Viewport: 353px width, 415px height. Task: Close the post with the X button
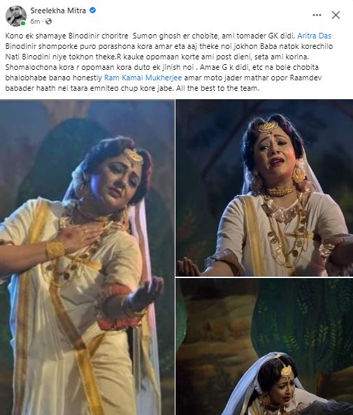pos(336,15)
